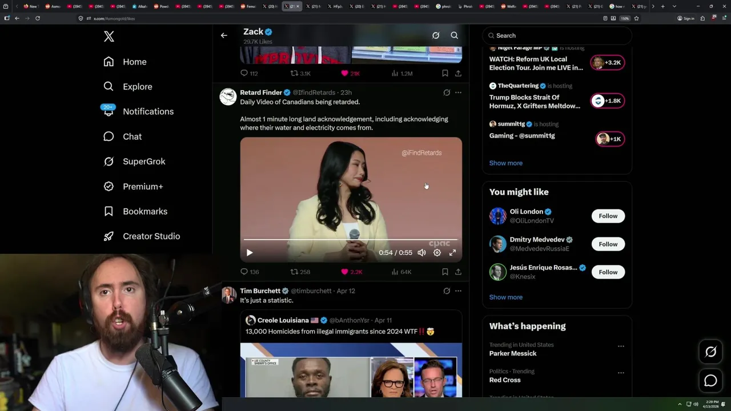Open the @IfindRetards handle link
731x411 pixels.
(x=314, y=92)
